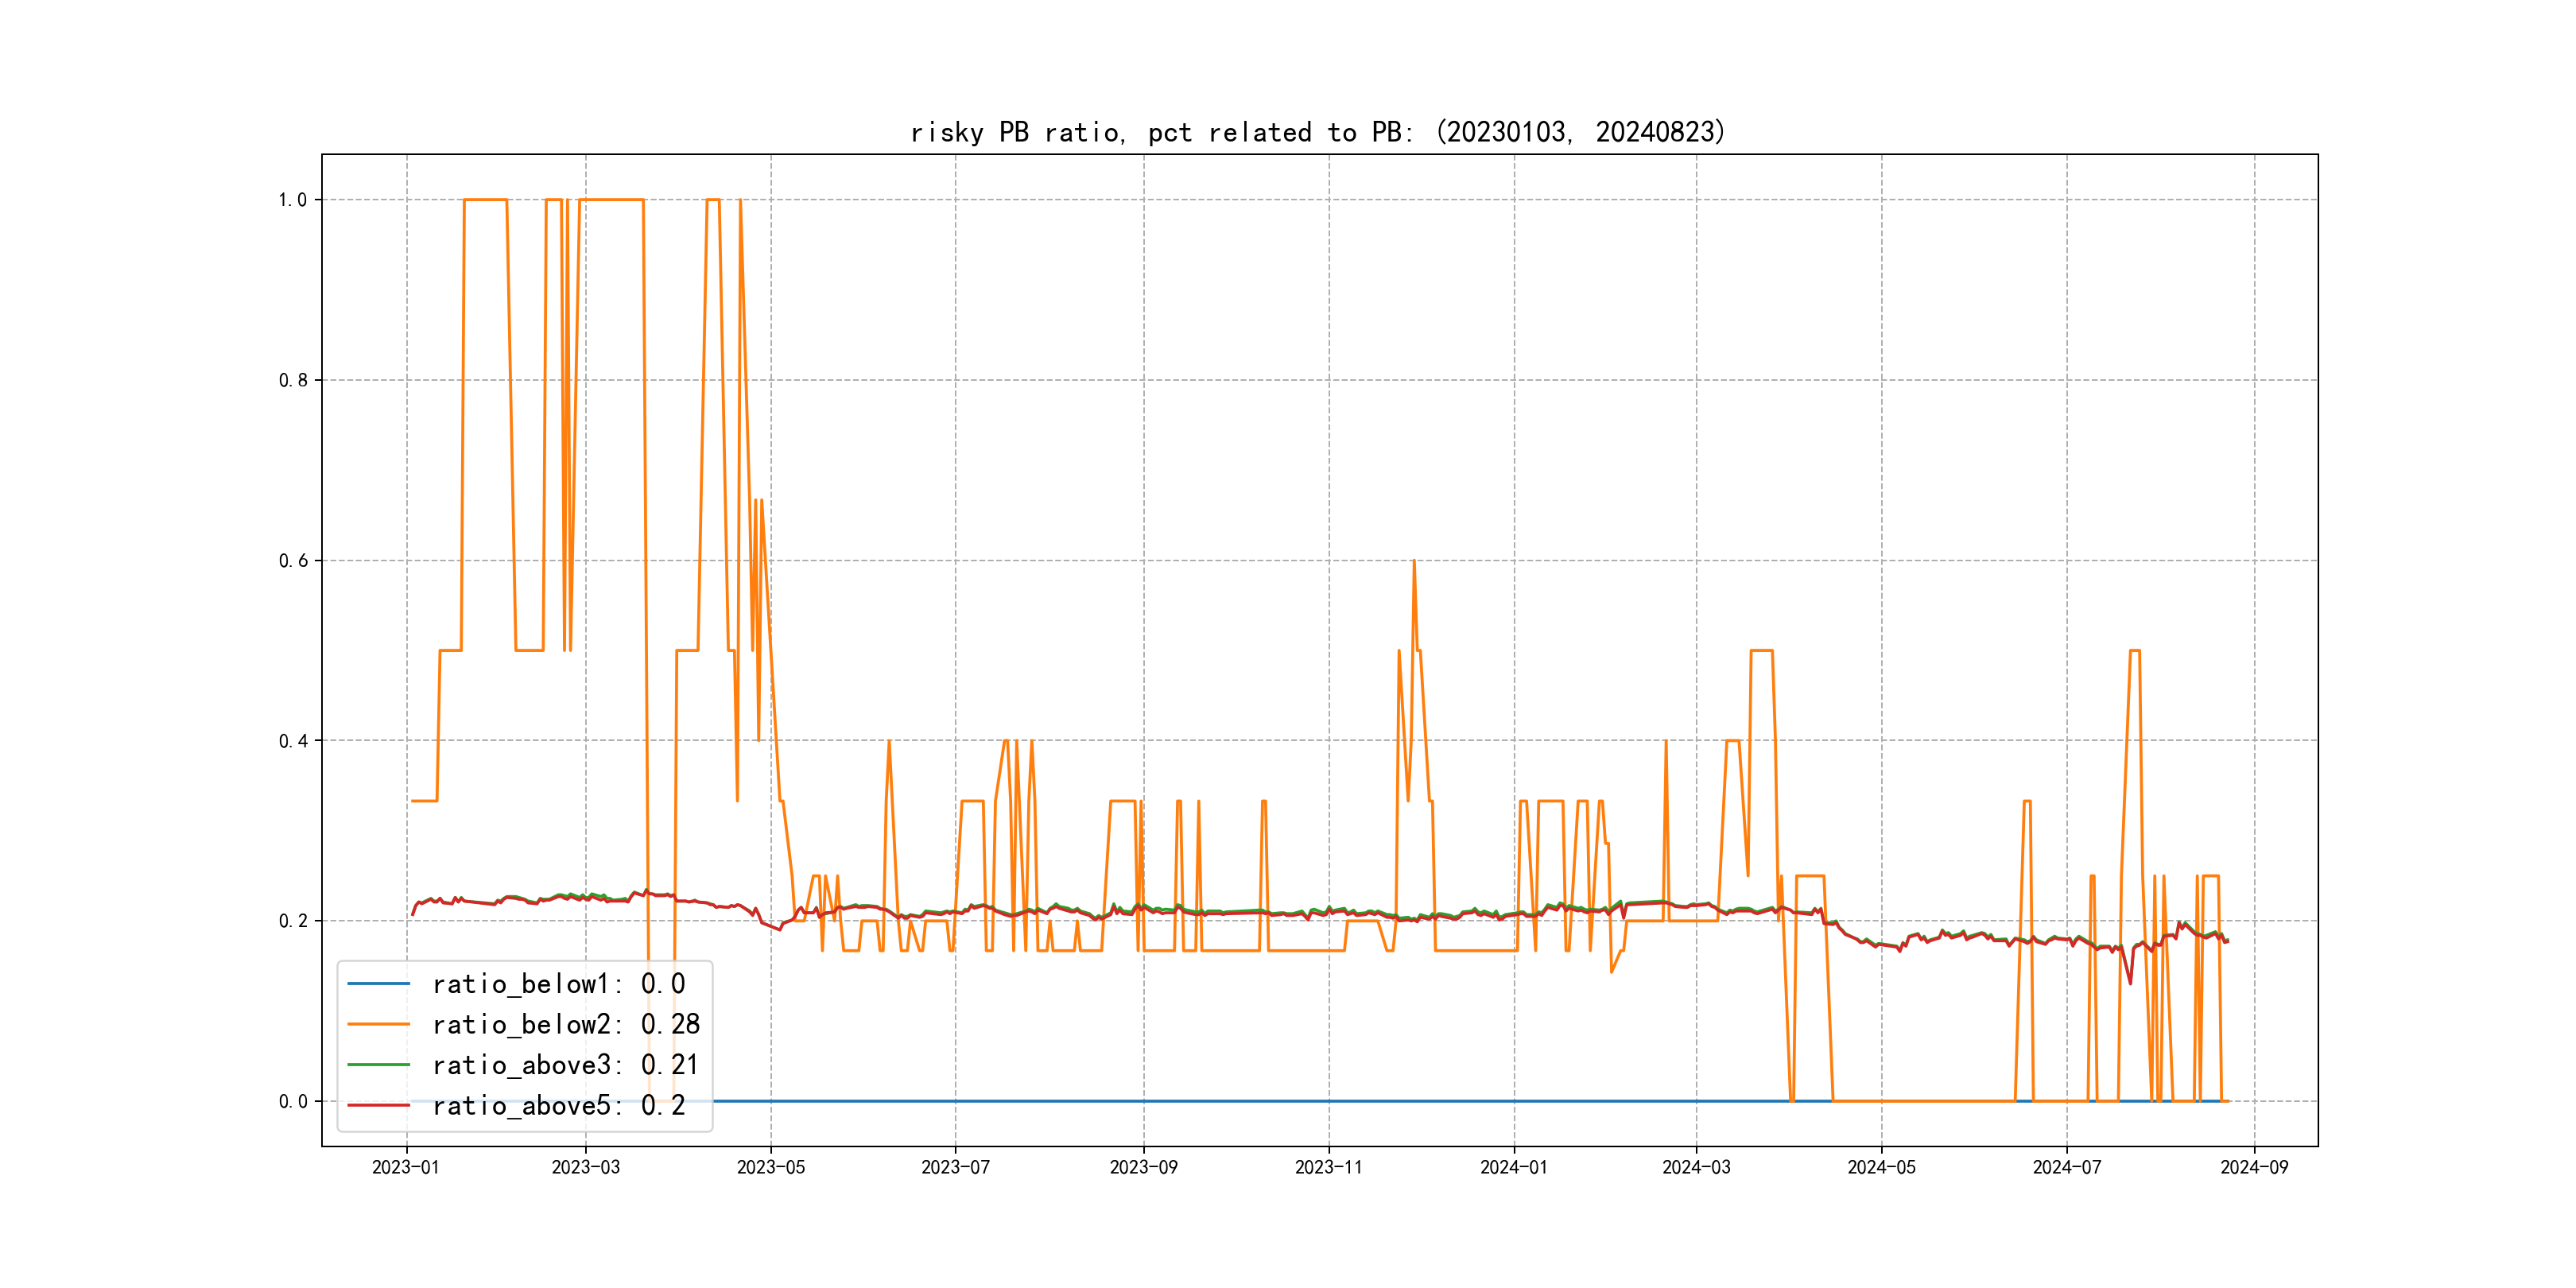The width and height of the screenshot is (2576, 1288).
Task: Click the 0.6 y-axis tick label
Action: [292, 561]
